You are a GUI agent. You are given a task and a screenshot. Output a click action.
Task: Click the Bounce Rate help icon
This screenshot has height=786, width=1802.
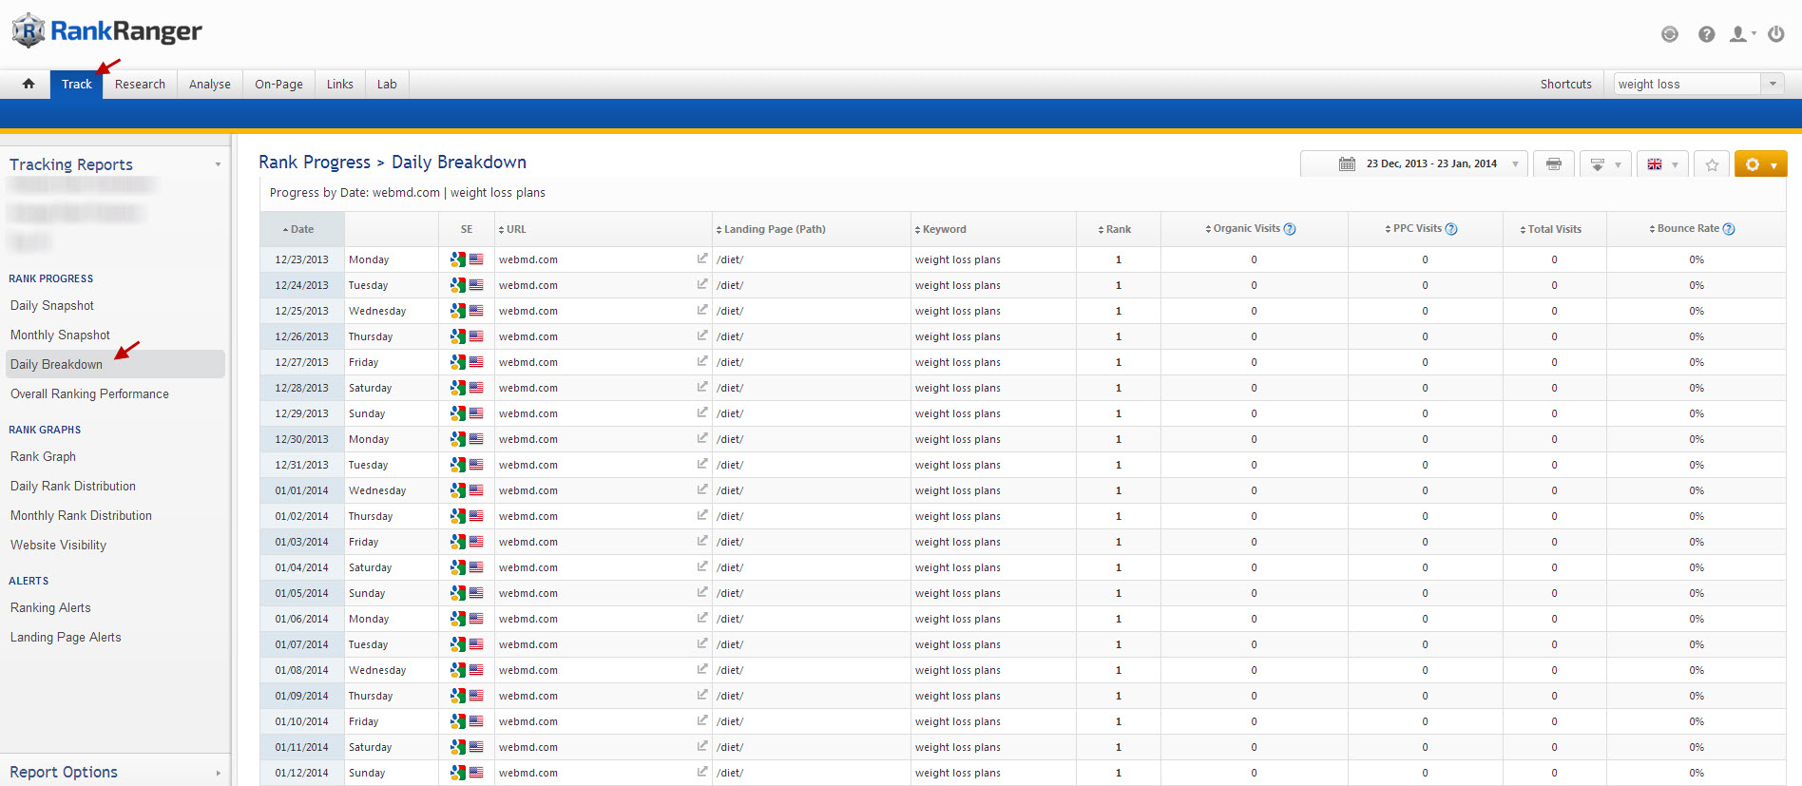coord(1729,229)
